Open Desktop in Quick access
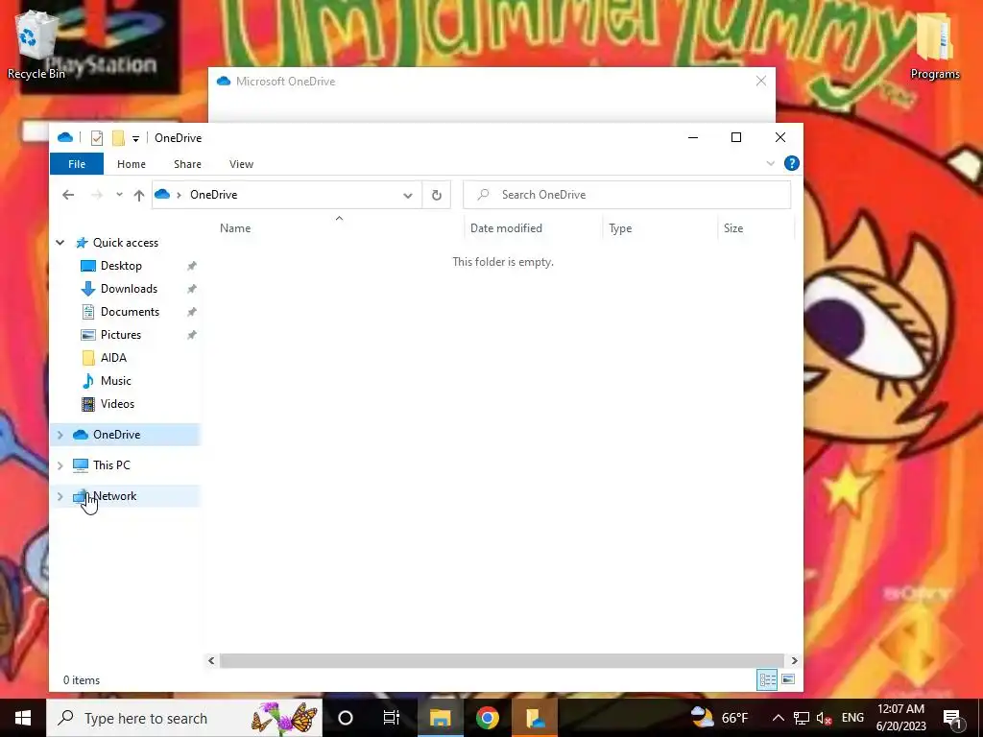Viewport: 983px width, 737px height. pyautogui.click(x=121, y=266)
